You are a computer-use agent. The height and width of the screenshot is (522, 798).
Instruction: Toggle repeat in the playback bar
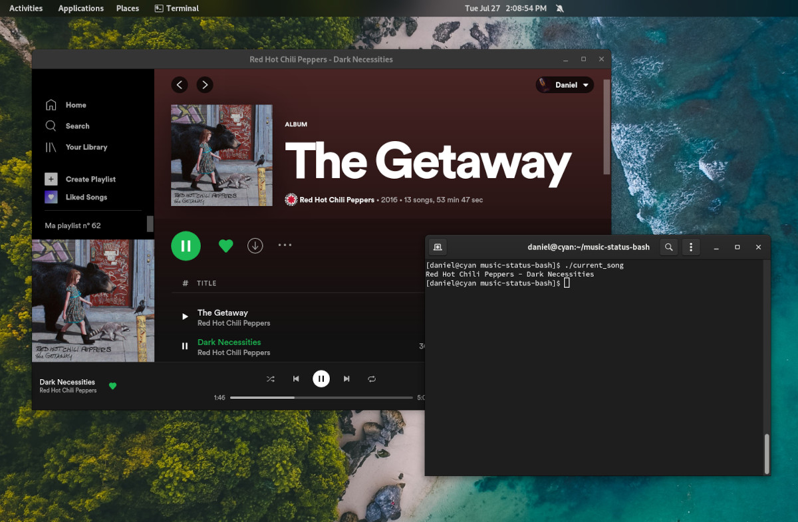[372, 378]
